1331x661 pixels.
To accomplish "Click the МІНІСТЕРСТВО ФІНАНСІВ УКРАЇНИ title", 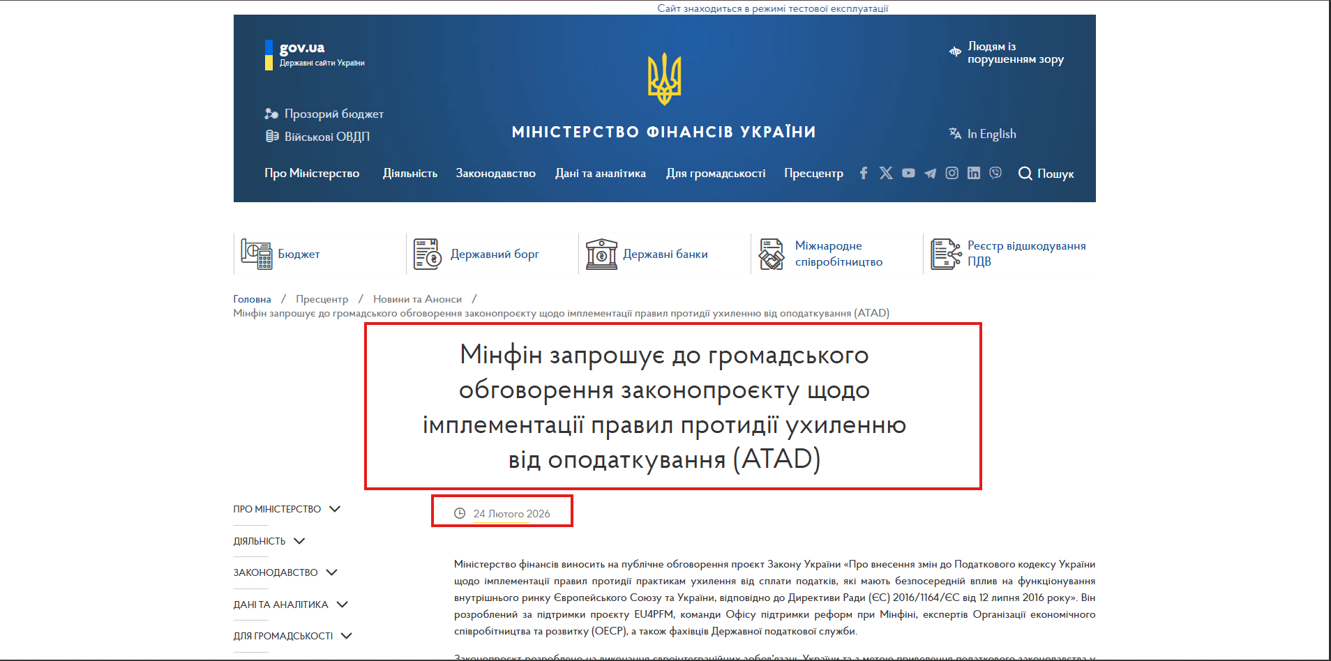I will pos(664,132).
